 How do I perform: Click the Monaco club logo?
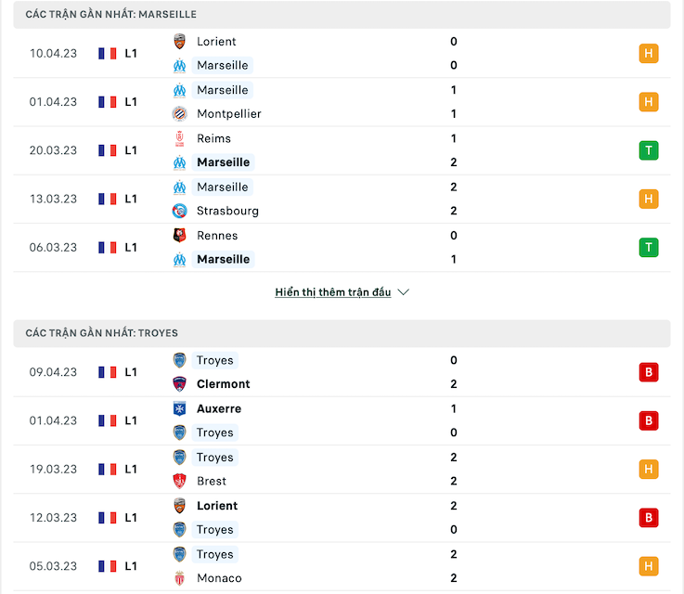179,578
